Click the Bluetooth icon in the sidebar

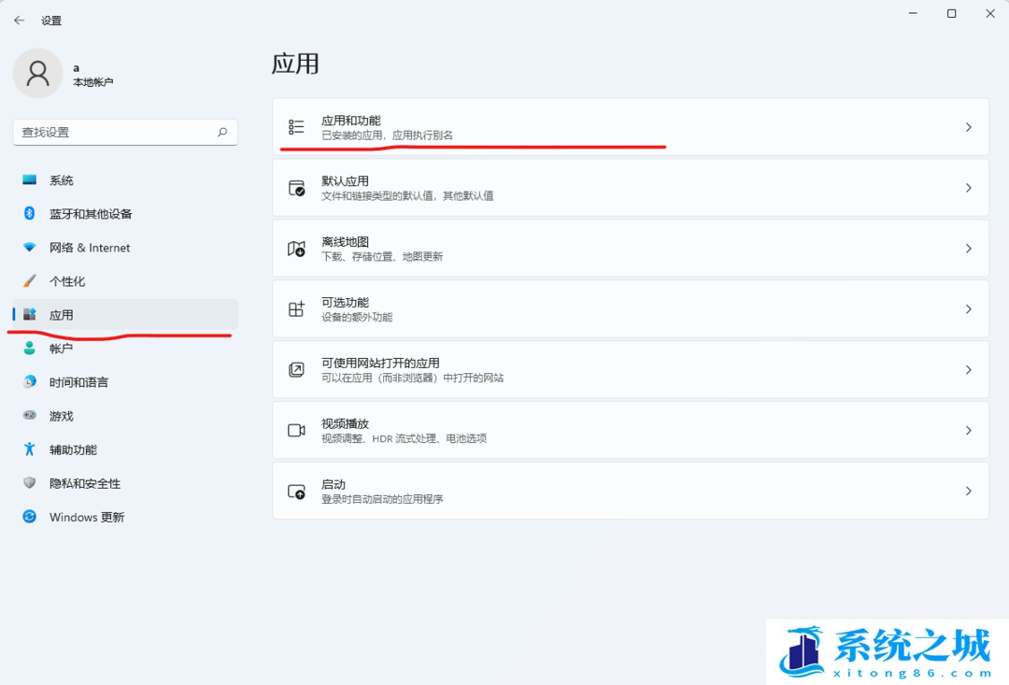coord(30,213)
